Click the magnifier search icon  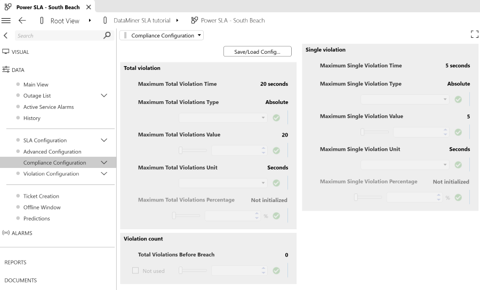pos(107,36)
